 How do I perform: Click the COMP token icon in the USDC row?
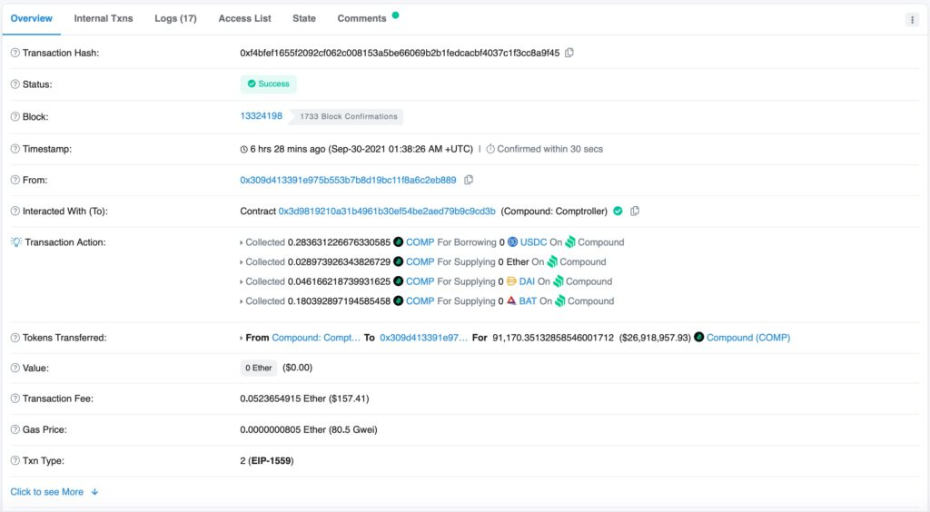(399, 241)
